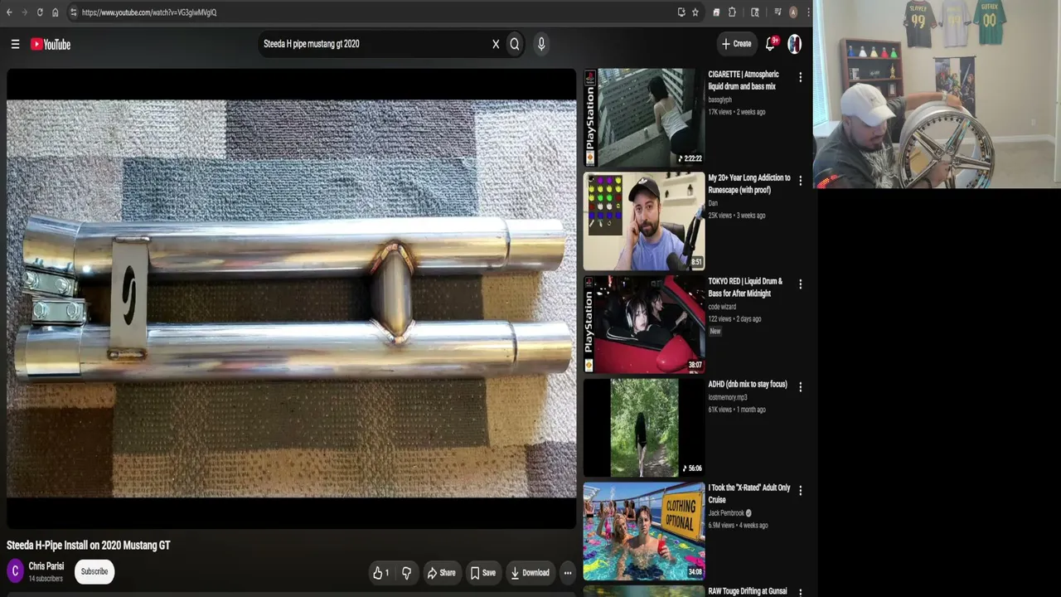Screen dimensions: 1061x597
Task: Open options menu for RAW Touge Drifting video
Action: (x=800, y=592)
